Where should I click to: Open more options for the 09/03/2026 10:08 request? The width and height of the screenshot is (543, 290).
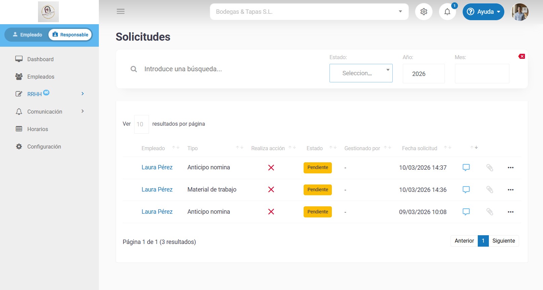pos(510,212)
